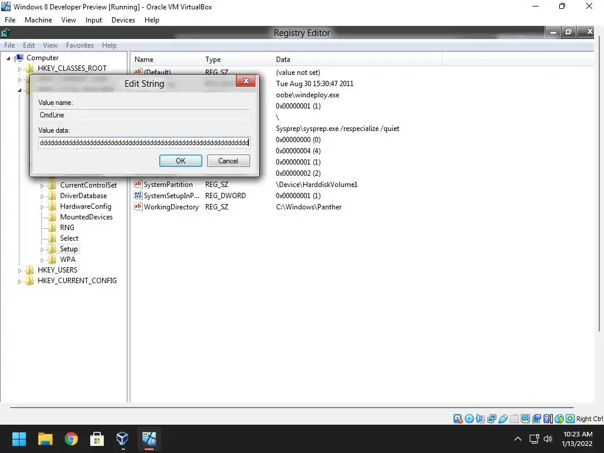Launch Google Chrome from the taskbar
This screenshot has width=604, height=453.
pyautogui.click(x=71, y=439)
